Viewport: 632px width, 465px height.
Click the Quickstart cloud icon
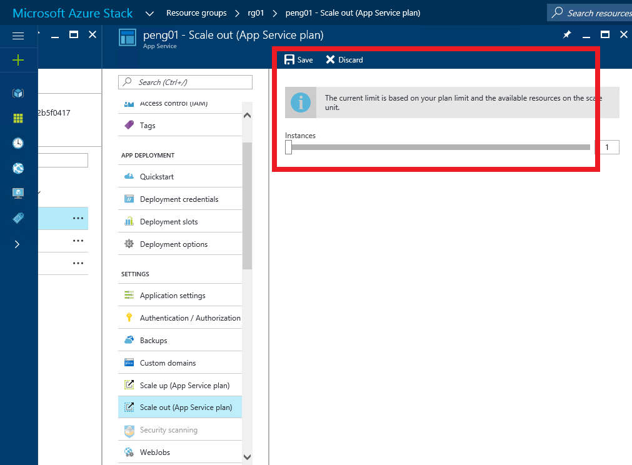point(129,176)
